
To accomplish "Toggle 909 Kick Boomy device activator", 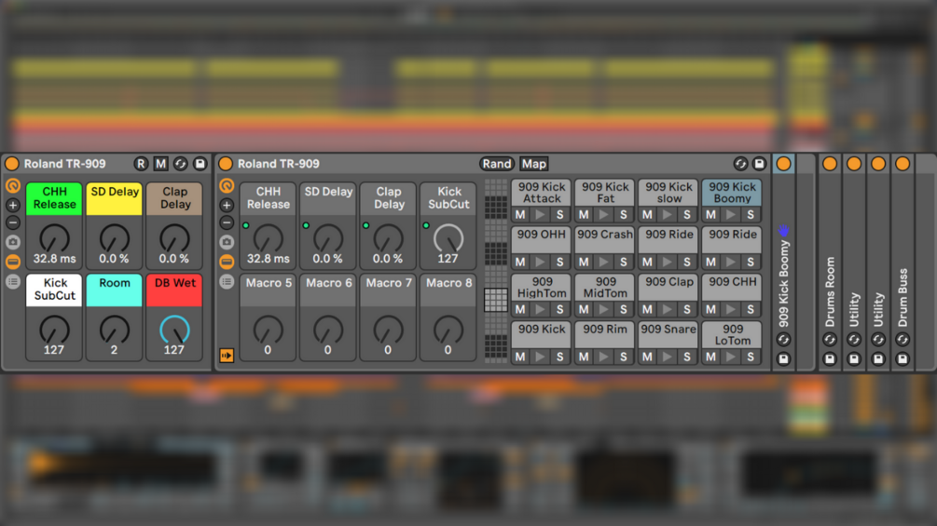I will pos(783,164).
